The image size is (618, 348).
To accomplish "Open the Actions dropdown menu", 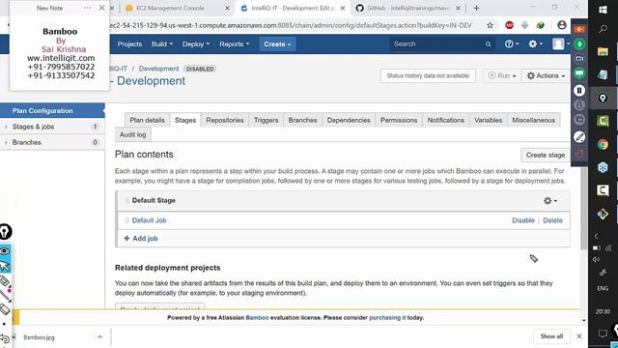I will (546, 75).
